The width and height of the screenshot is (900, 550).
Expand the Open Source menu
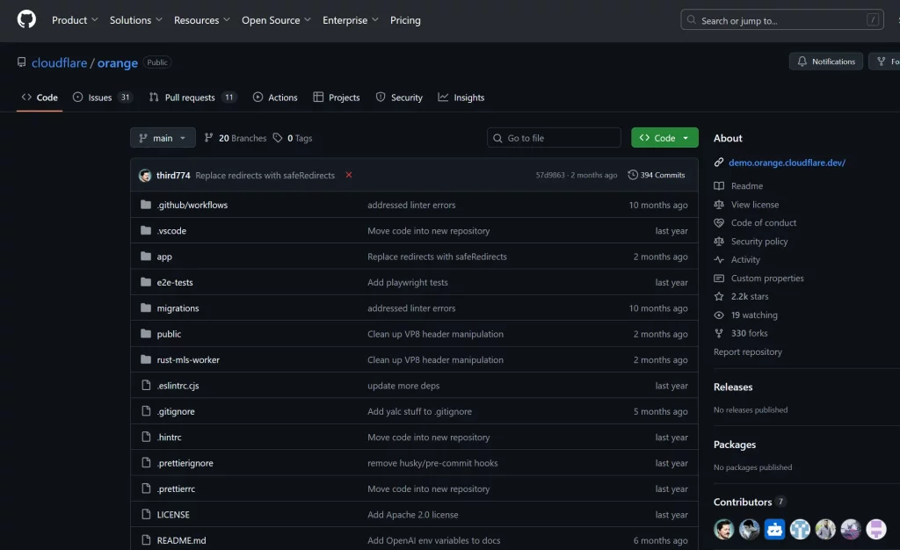click(276, 20)
